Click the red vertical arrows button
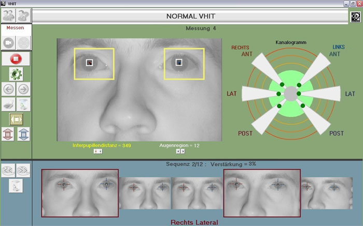The height and width of the screenshot is (226, 363). pyautogui.click(x=8, y=134)
